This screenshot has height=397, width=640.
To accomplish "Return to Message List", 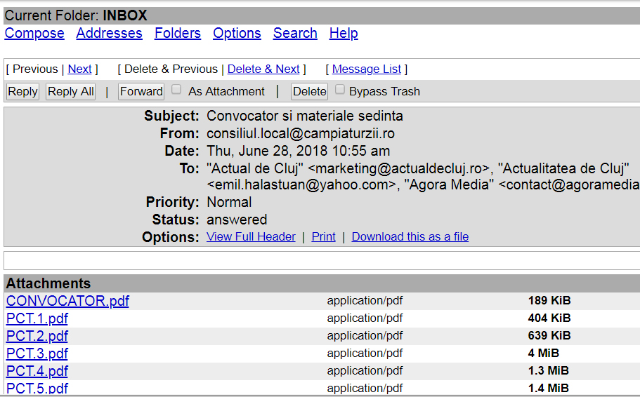I will (366, 69).
